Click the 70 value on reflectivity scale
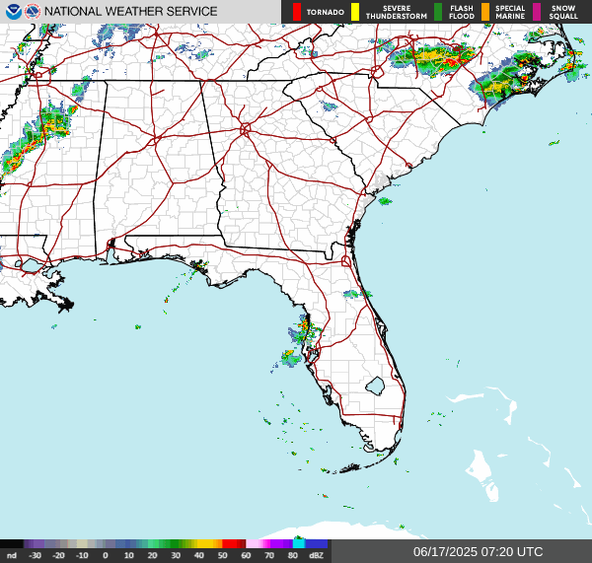The height and width of the screenshot is (563, 592). 269,555
